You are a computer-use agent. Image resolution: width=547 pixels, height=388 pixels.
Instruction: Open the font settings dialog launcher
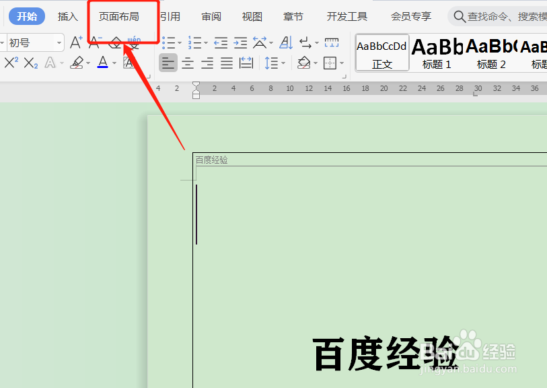point(149,76)
